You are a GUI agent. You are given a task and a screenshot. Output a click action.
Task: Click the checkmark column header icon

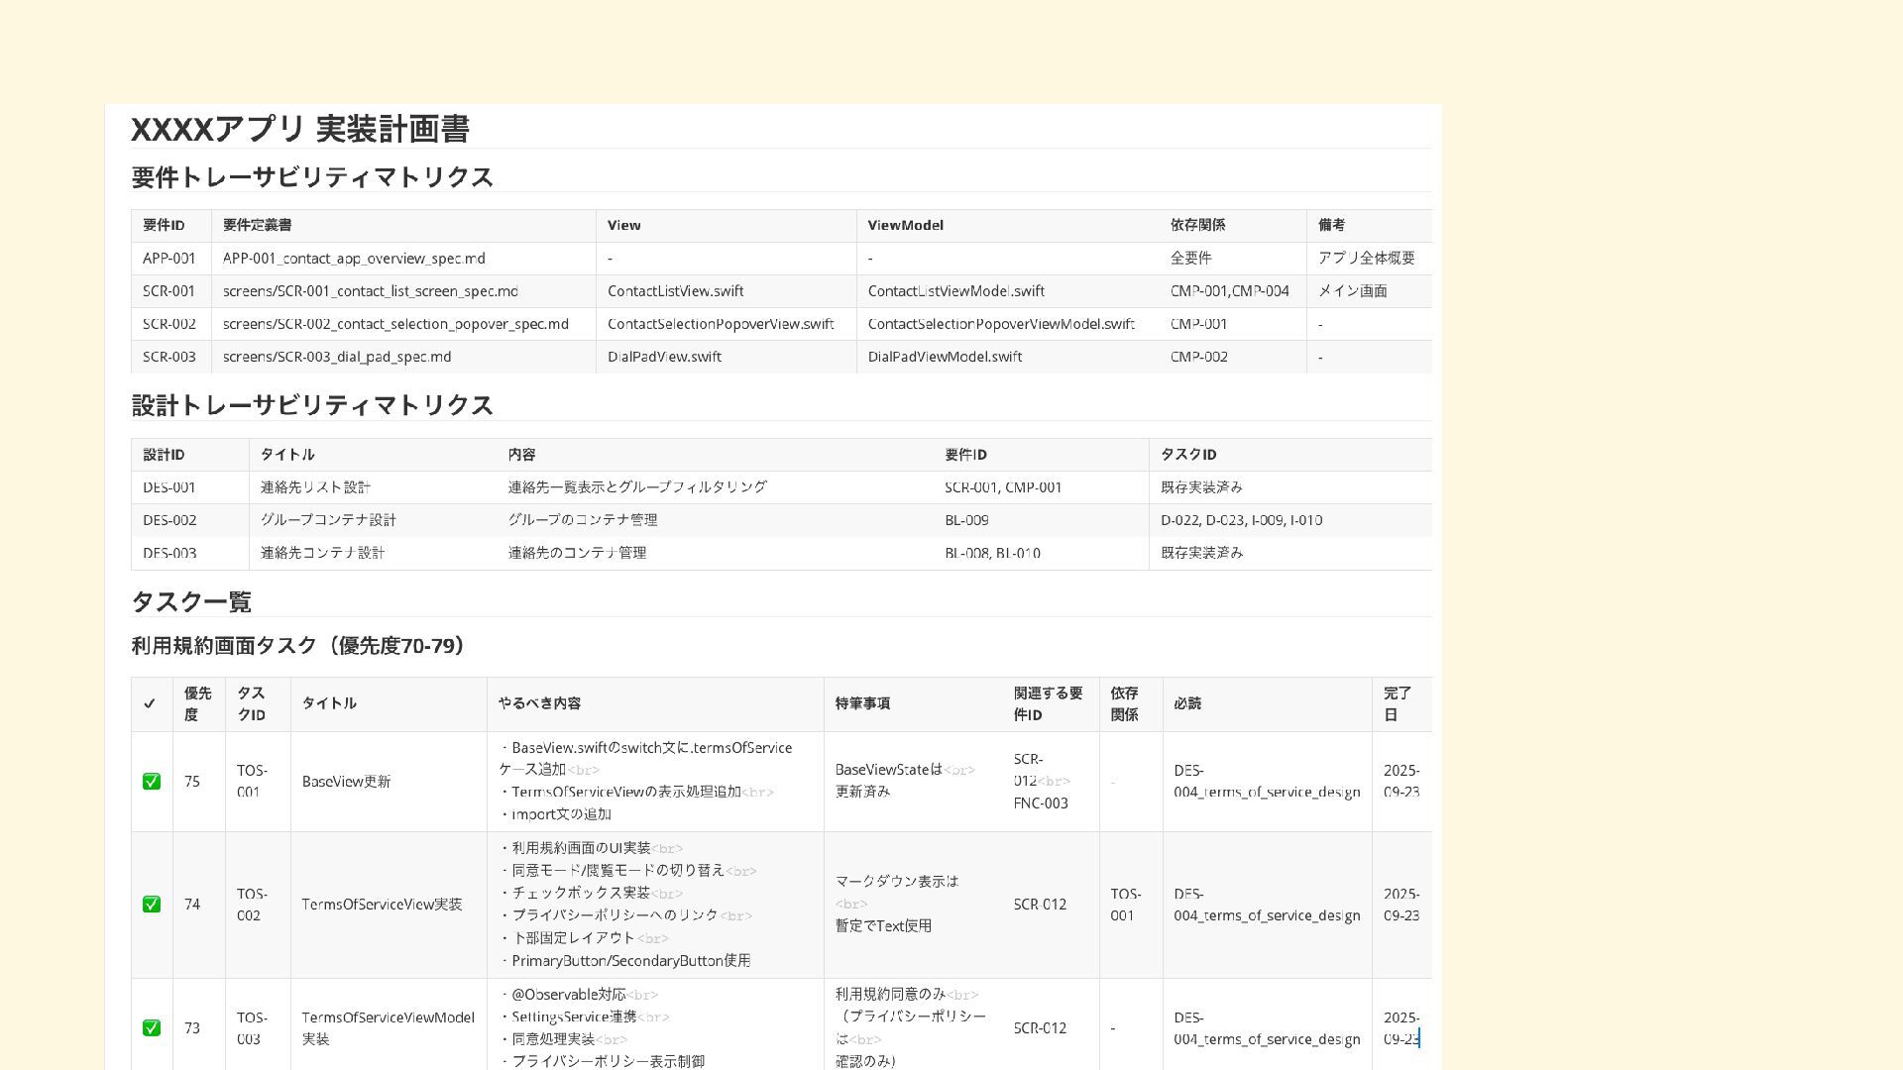point(150,703)
